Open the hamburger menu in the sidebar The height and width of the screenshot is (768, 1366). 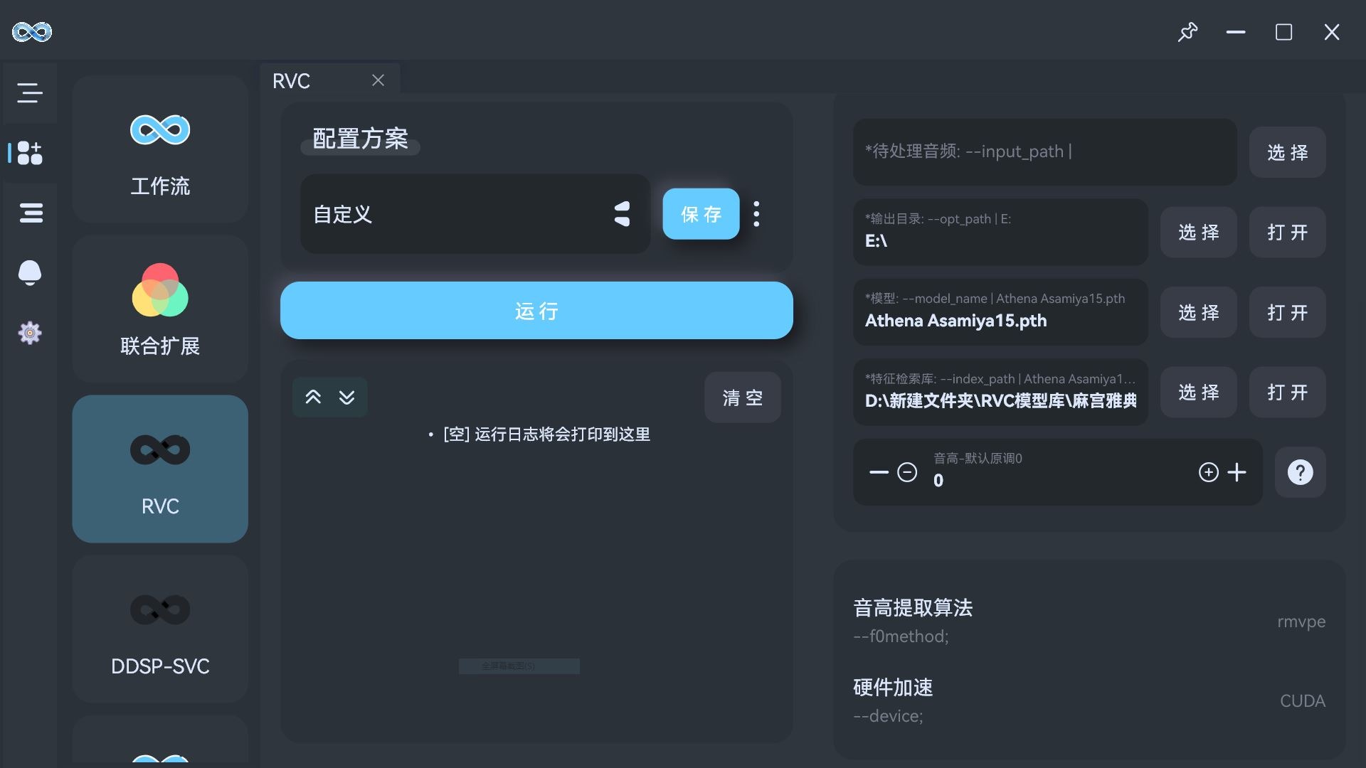30,93
